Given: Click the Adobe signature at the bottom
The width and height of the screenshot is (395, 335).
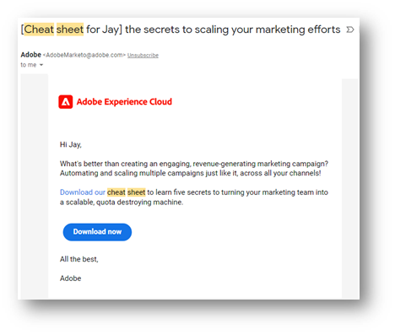Looking at the screenshot, I should click(x=71, y=278).
